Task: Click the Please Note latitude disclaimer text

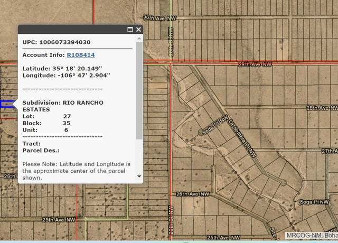Action: click(76, 171)
